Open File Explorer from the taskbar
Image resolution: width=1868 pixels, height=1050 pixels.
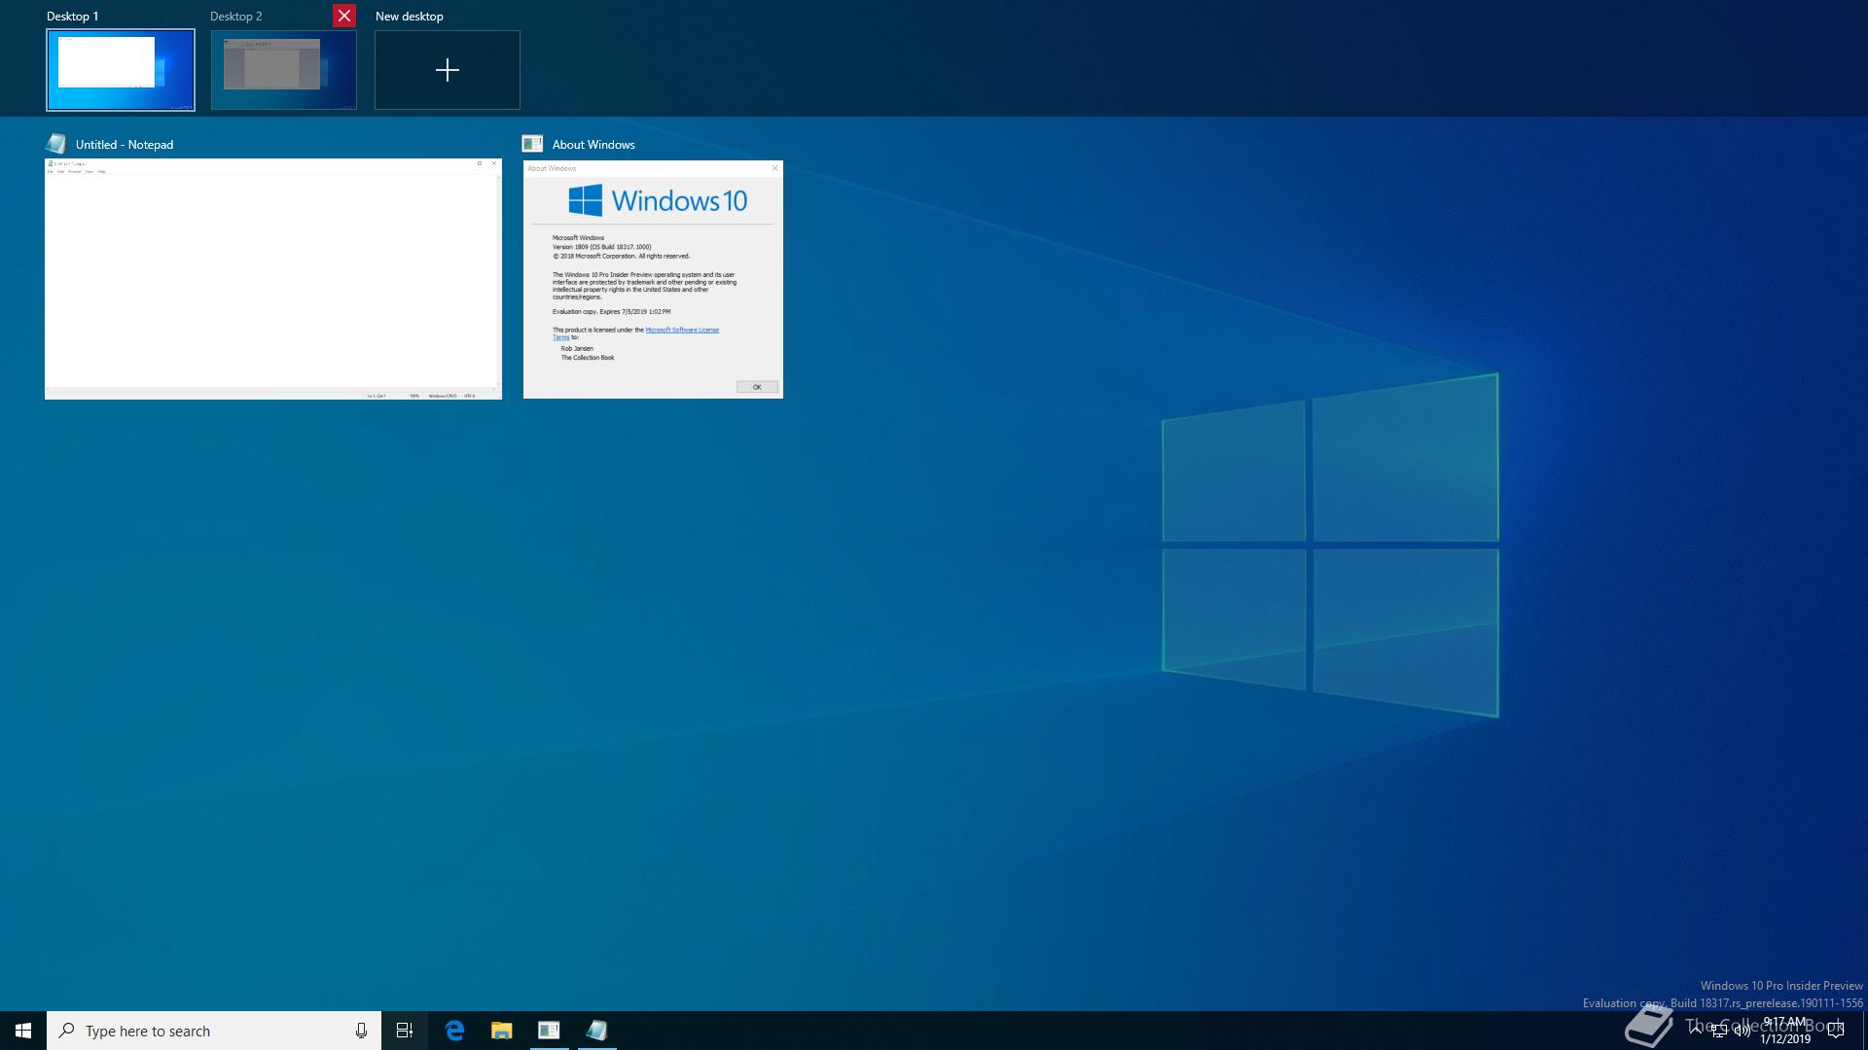pos(501,1031)
